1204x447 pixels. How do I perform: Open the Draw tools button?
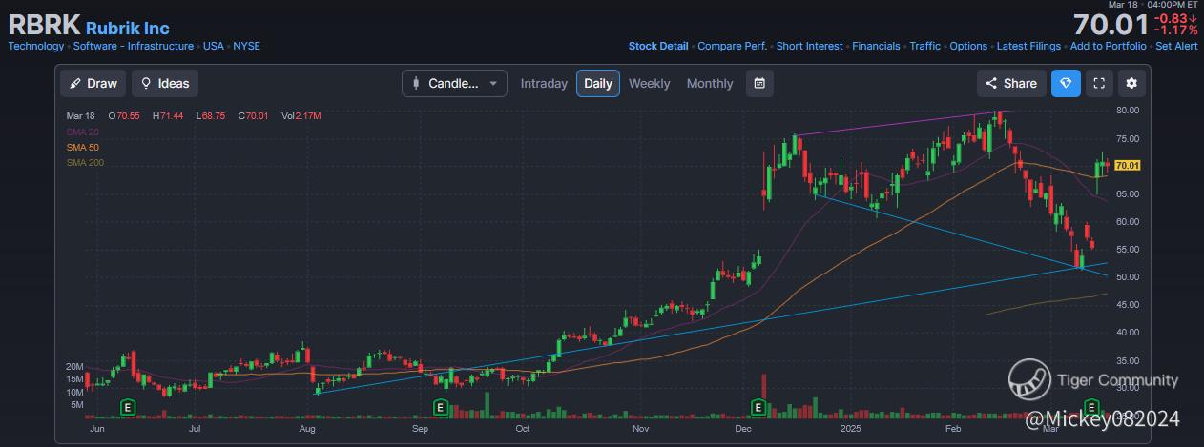coord(93,83)
